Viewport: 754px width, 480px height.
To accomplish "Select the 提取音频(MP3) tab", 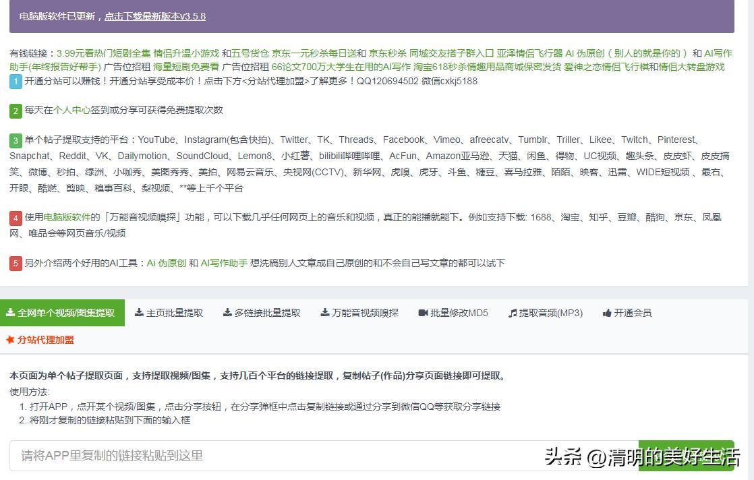I will coord(546,313).
